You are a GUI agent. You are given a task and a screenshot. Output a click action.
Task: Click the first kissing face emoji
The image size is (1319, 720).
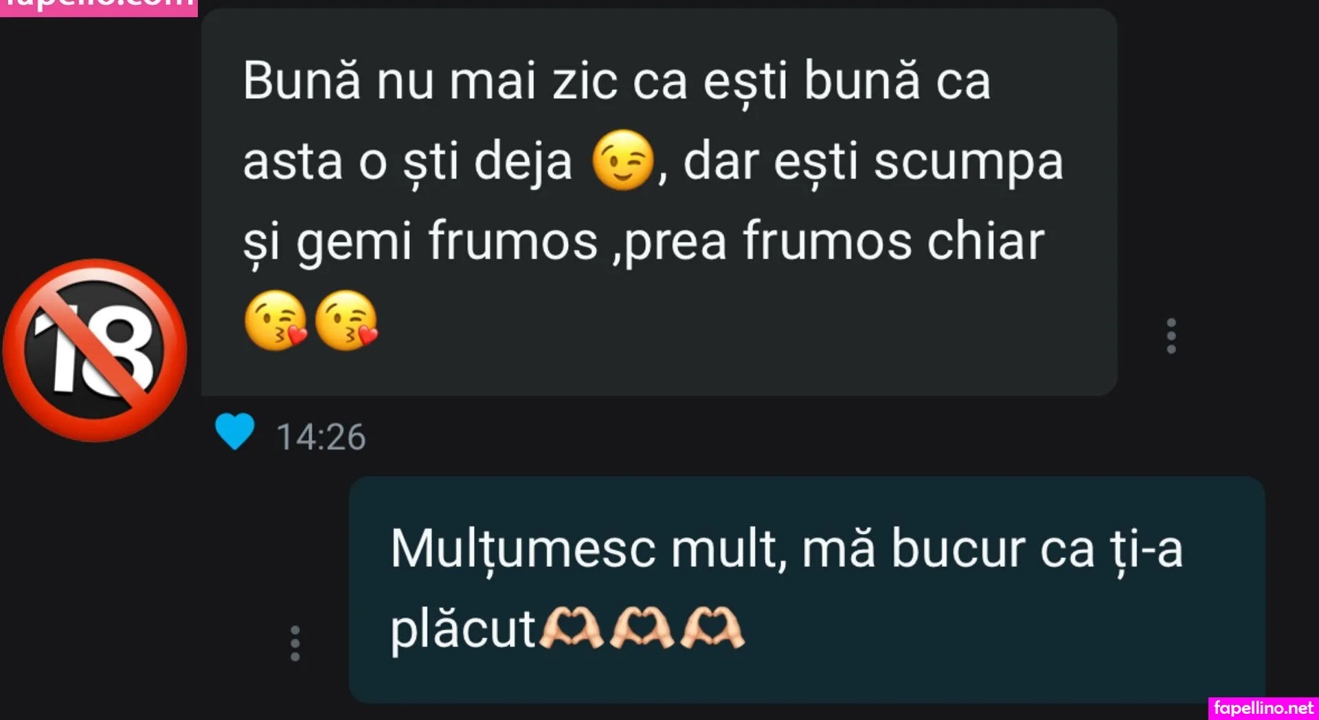275,321
